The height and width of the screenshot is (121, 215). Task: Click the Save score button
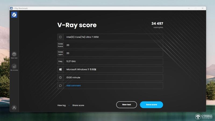(151, 105)
